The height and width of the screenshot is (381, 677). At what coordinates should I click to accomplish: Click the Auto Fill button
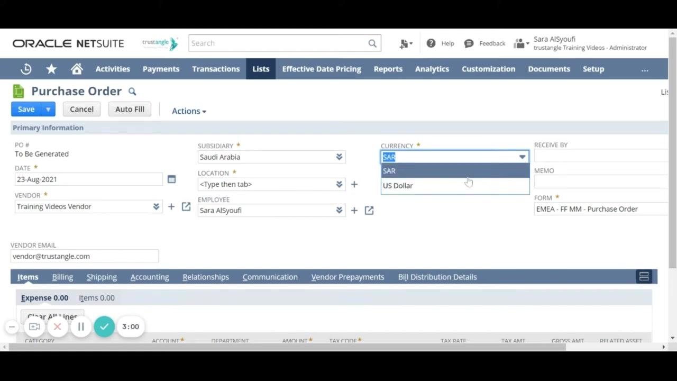click(130, 109)
